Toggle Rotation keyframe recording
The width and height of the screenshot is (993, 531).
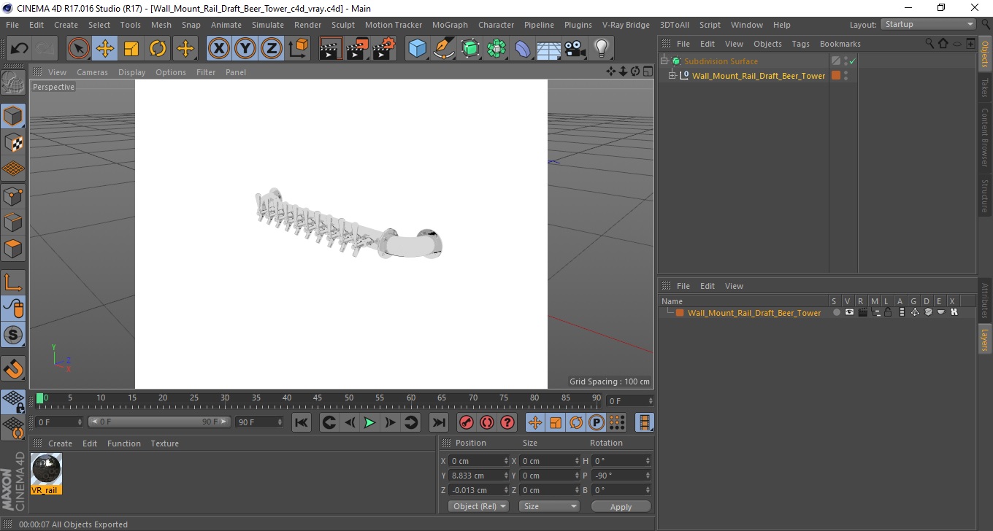[576, 422]
